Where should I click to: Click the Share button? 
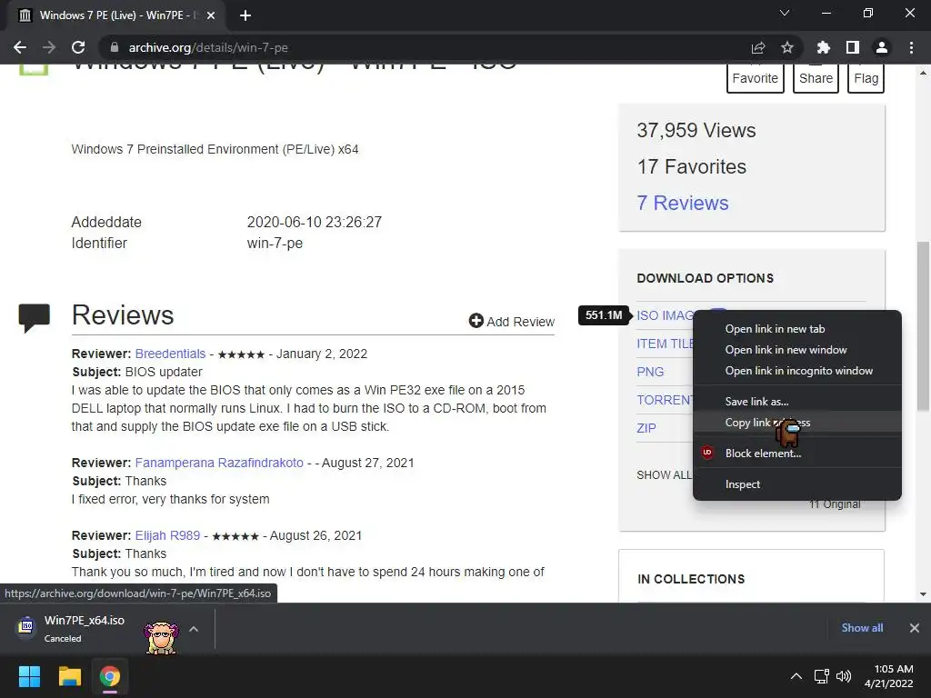(x=816, y=78)
